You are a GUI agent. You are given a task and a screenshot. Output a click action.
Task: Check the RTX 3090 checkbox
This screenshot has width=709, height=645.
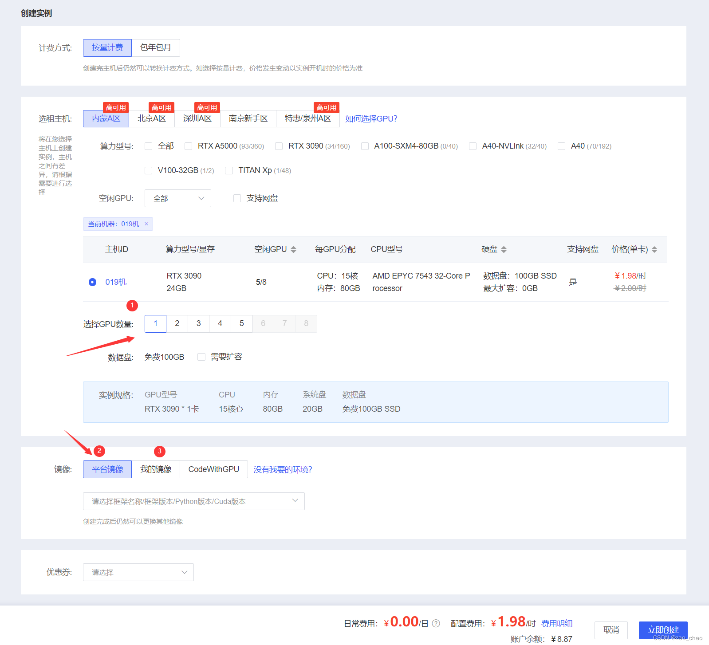tap(279, 146)
